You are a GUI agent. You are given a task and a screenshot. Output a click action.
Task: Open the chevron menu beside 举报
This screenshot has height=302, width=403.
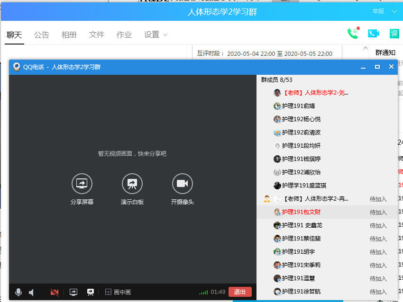pos(394,11)
